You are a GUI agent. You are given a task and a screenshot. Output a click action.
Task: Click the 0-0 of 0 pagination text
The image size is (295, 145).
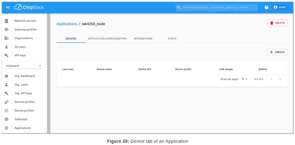click(259, 79)
